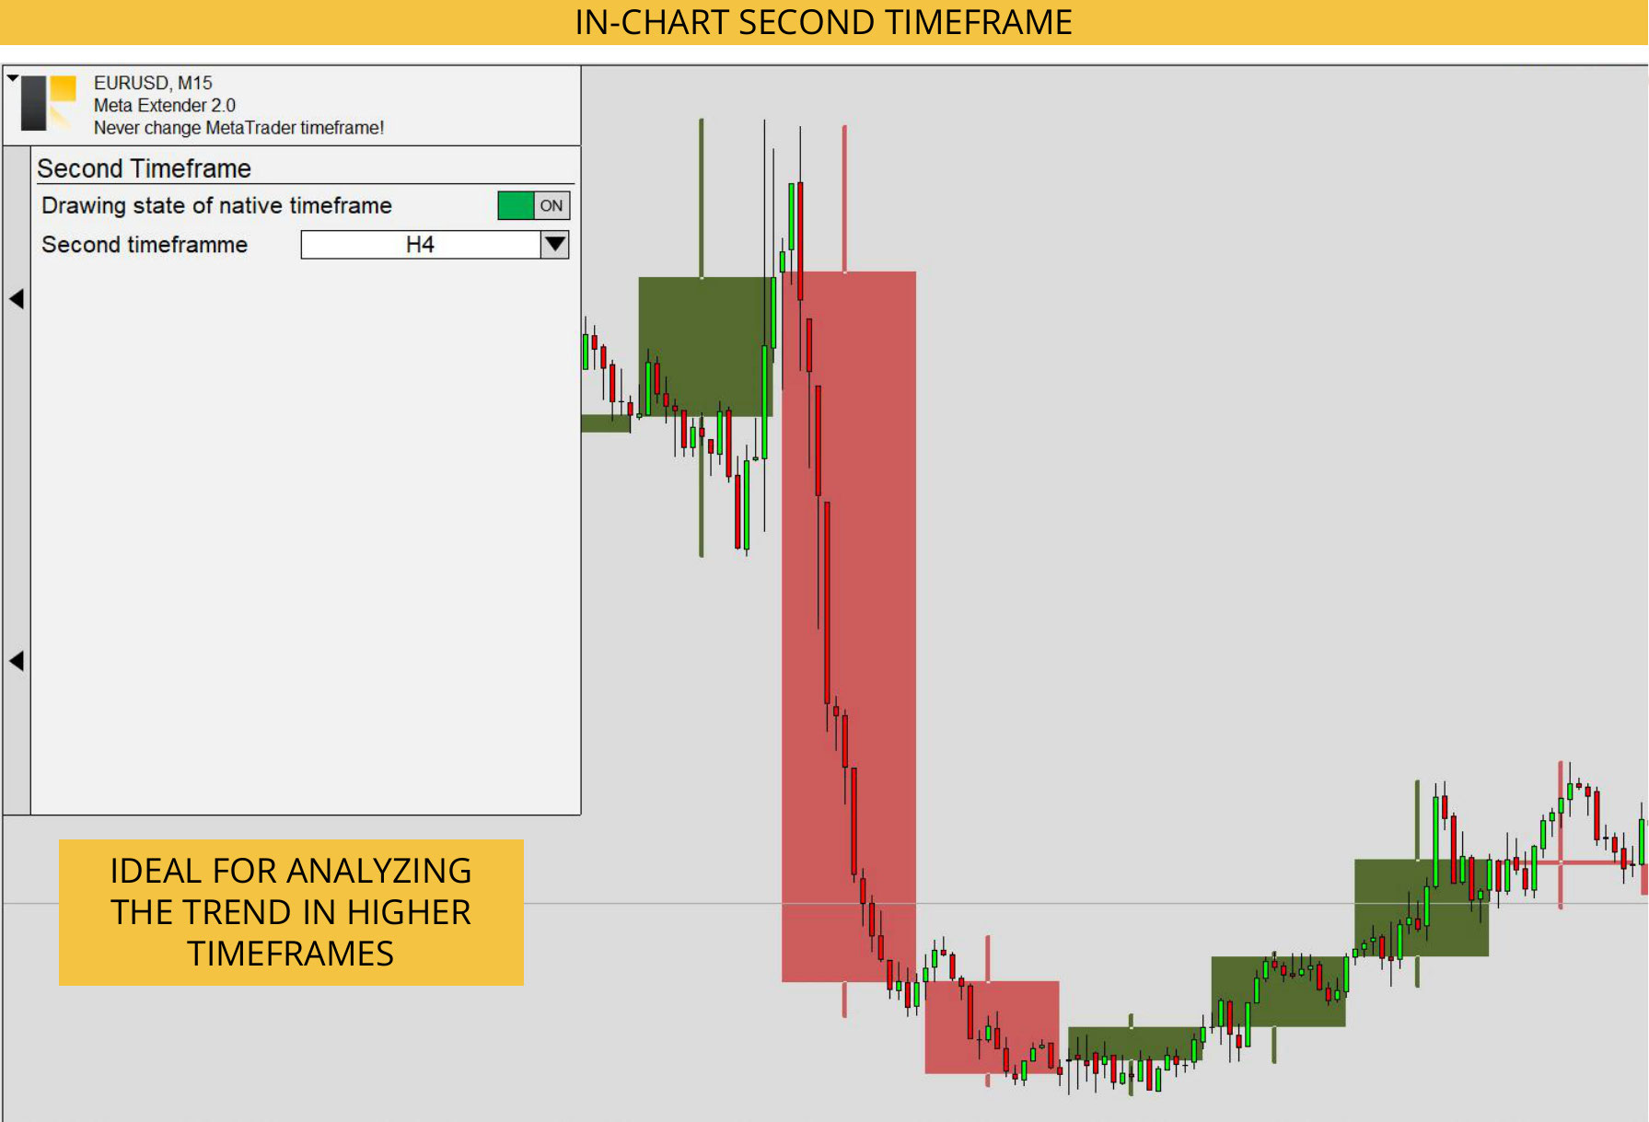Click the 'Drawing state of native timeframe' label
The height and width of the screenshot is (1122, 1649).
point(216,205)
